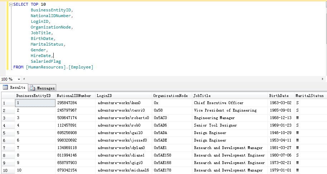The image size is (327, 174).
Task: Click BirthDate cell 1965-09-01
Action: [281, 111]
